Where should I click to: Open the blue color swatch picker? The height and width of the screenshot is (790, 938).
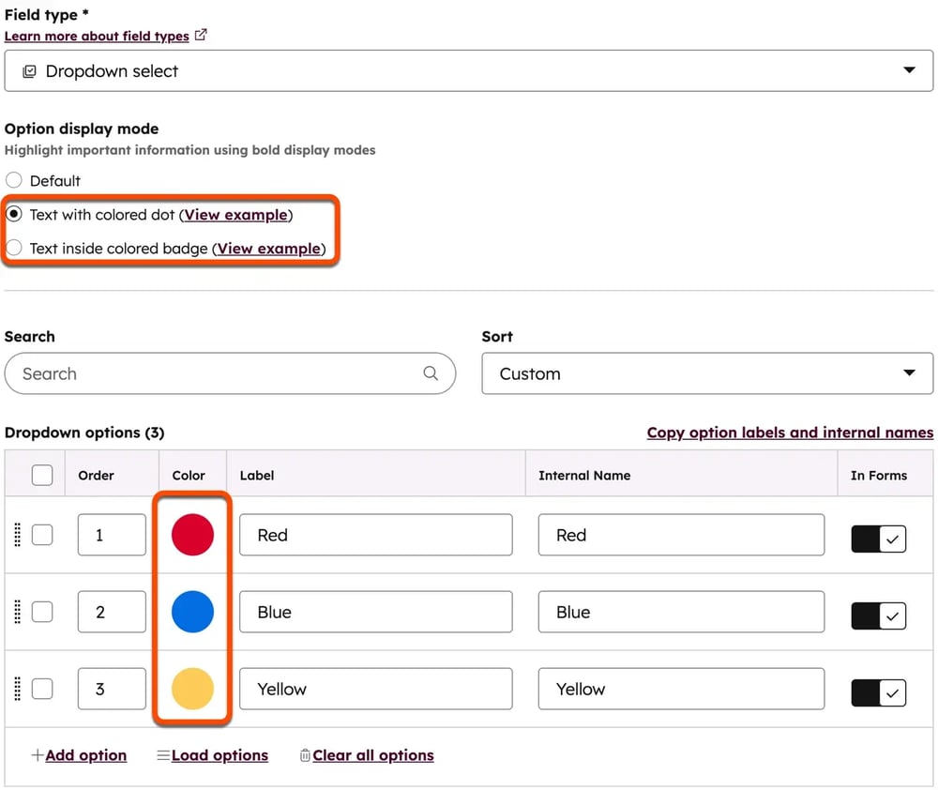tap(192, 612)
